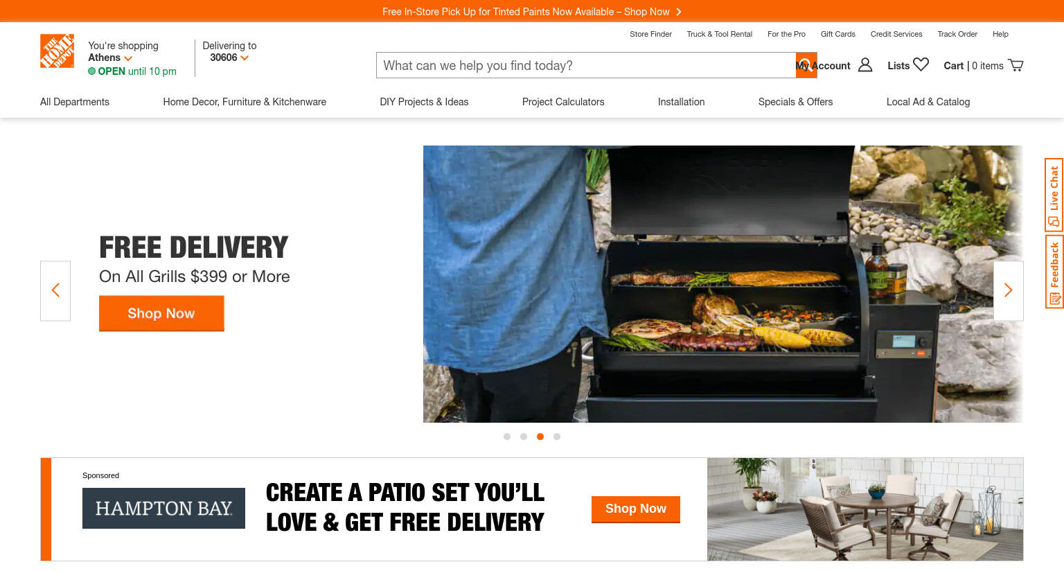This screenshot has width=1064, height=571.
Task: Open the Live Chat side tab
Action: click(x=1054, y=195)
